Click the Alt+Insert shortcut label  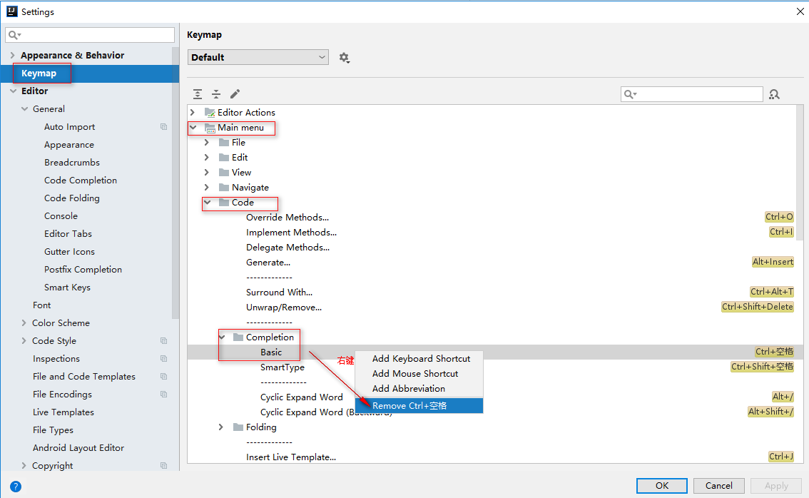(773, 262)
